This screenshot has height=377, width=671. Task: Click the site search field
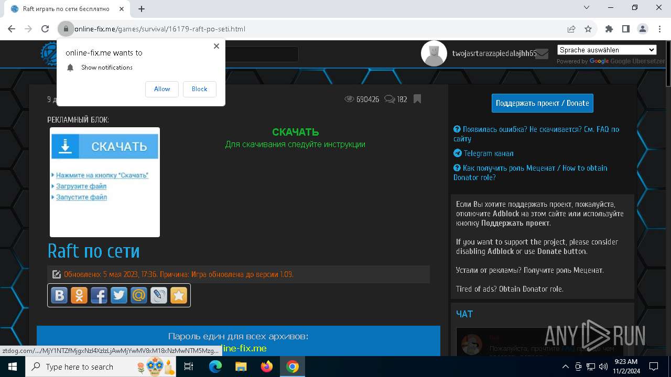(x=261, y=54)
